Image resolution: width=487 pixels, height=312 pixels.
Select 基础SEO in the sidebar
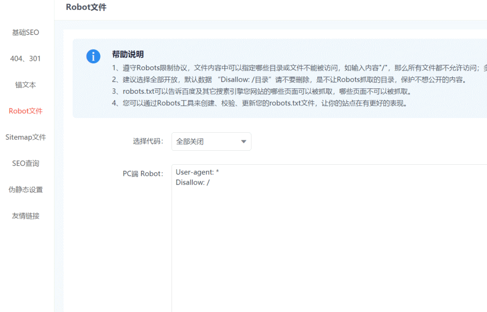coord(25,32)
